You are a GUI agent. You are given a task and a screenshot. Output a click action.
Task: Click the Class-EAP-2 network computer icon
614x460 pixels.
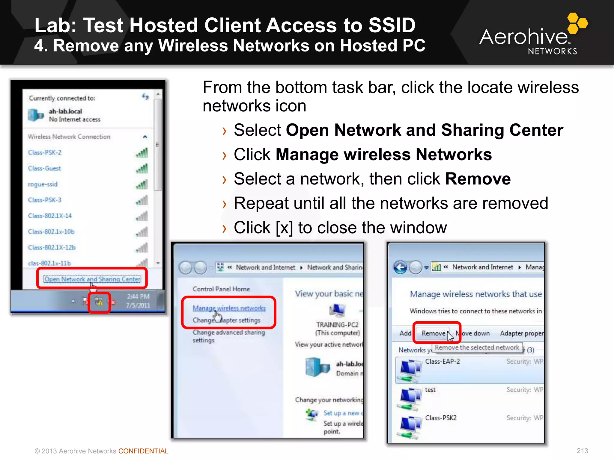409,371
